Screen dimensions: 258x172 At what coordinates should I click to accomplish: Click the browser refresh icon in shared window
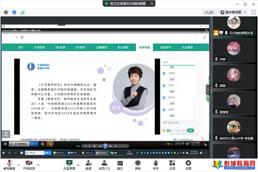(x=17, y=37)
